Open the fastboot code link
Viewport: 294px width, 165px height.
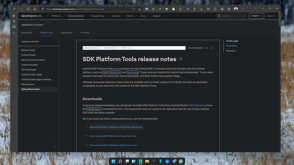[x=114, y=73]
